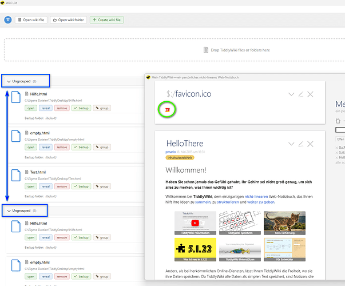Click the red favicon image circled in green
The image size is (345, 286).
click(168, 109)
